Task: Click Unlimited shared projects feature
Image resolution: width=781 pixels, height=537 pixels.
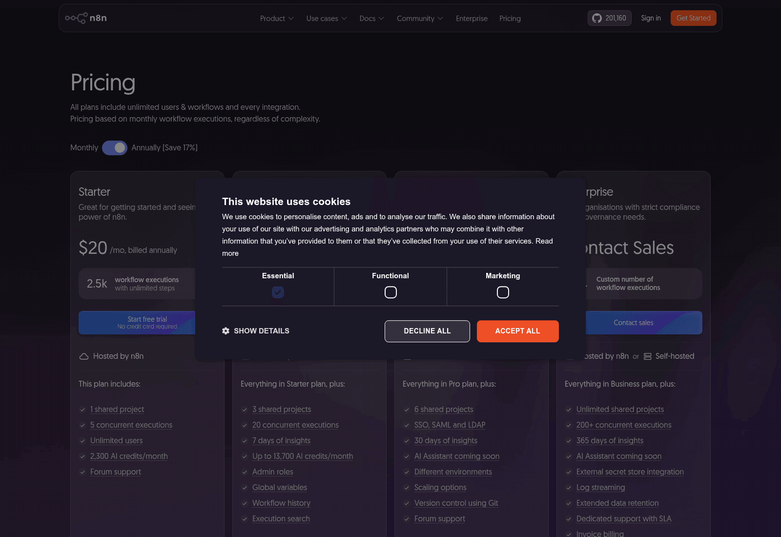Action: pos(620,410)
